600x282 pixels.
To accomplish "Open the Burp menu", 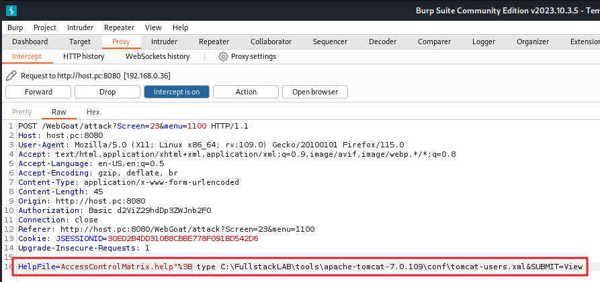I will [15, 27].
